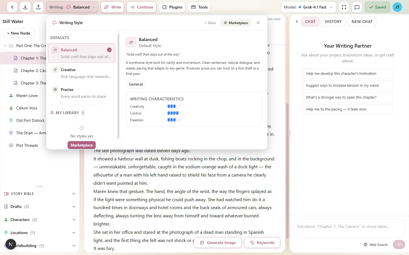Image resolution: width=409 pixels, height=255 pixels.
Task: Navigate back using the back arrow icon
Action: tap(12, 7)
